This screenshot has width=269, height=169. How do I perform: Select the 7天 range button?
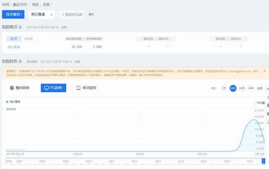[x=224, y=88]
